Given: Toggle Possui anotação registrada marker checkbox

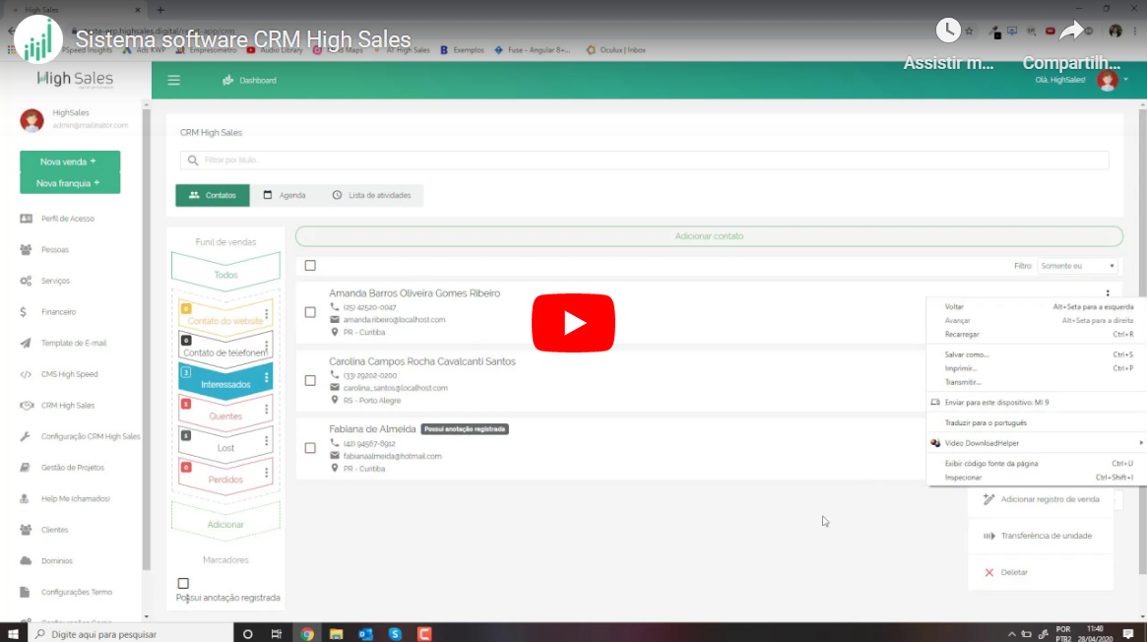Looking at the screenshot, I should [183, 584].
